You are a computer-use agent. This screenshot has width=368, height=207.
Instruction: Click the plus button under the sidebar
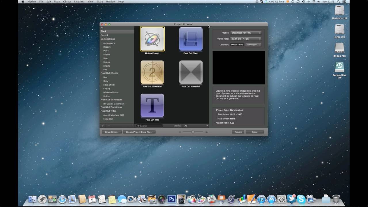point(103,126)
